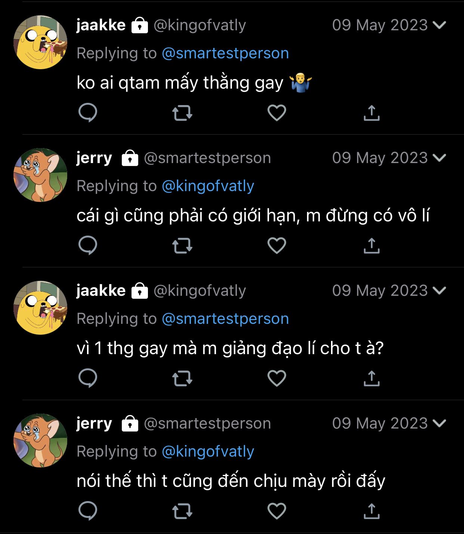Reply to the tweet 'vì 1 thg gay mà m giảng đạo lí cho t à?'
The width and height of the screenshot is (464, 534).
pos(88,378)
